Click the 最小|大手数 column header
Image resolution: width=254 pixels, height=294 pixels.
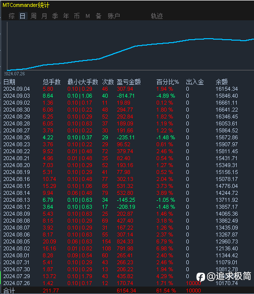(83, 82)
